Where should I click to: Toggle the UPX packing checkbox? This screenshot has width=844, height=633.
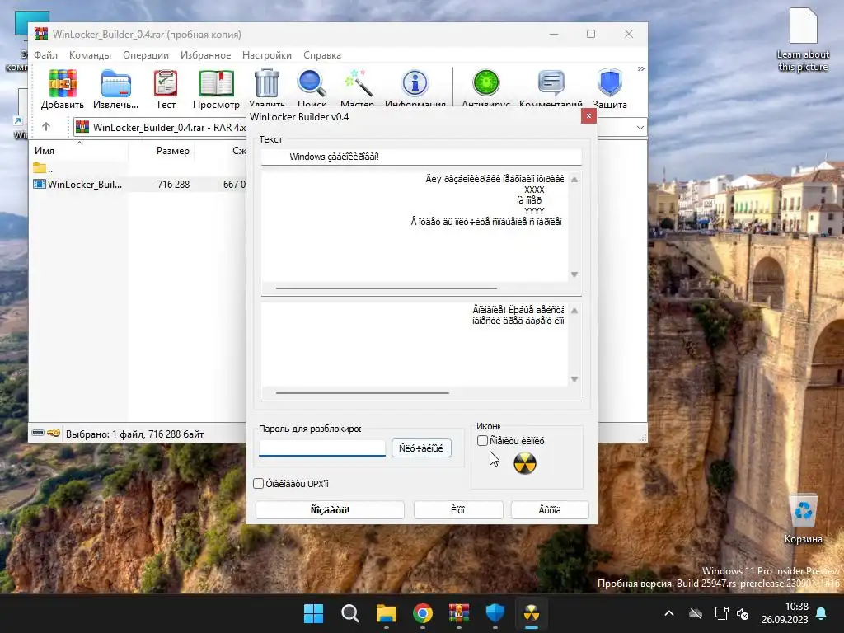tap(258, 483)
